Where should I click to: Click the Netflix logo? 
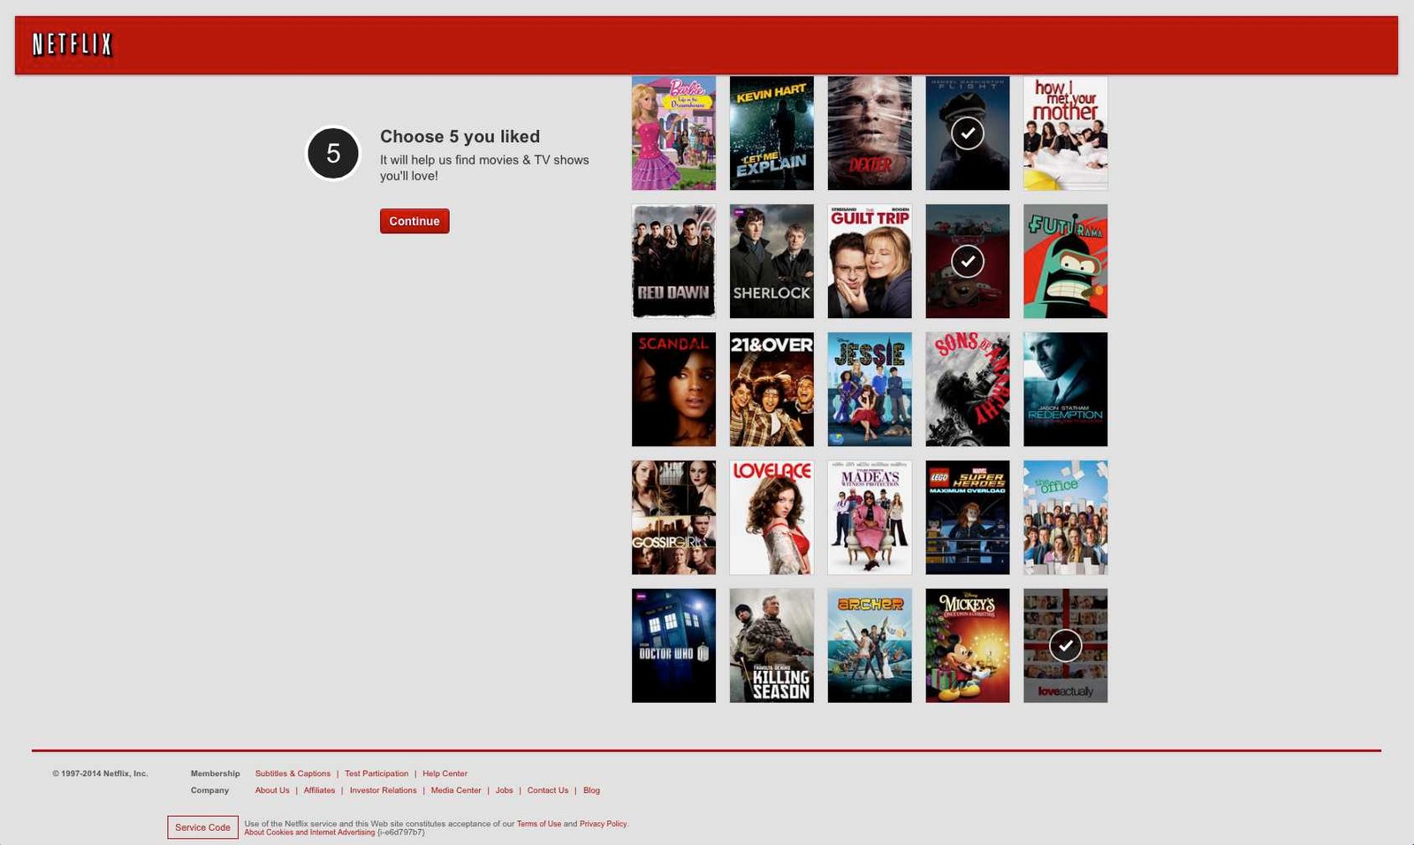point(72,44)
